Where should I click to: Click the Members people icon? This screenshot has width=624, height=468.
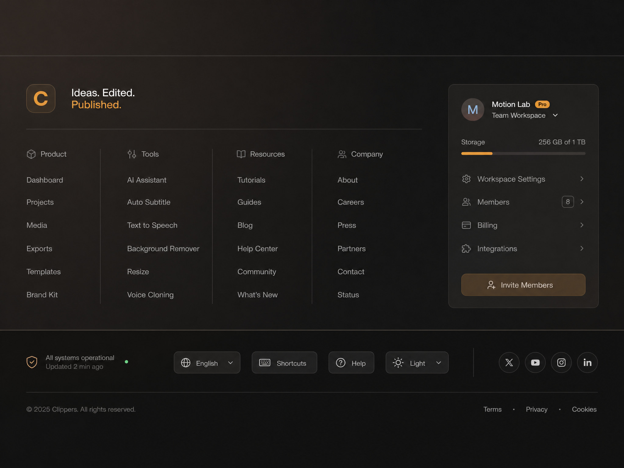tap(466, 202)
